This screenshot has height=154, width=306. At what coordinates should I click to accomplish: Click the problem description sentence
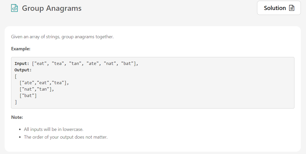pyautogui.click(x=62, y=37)
